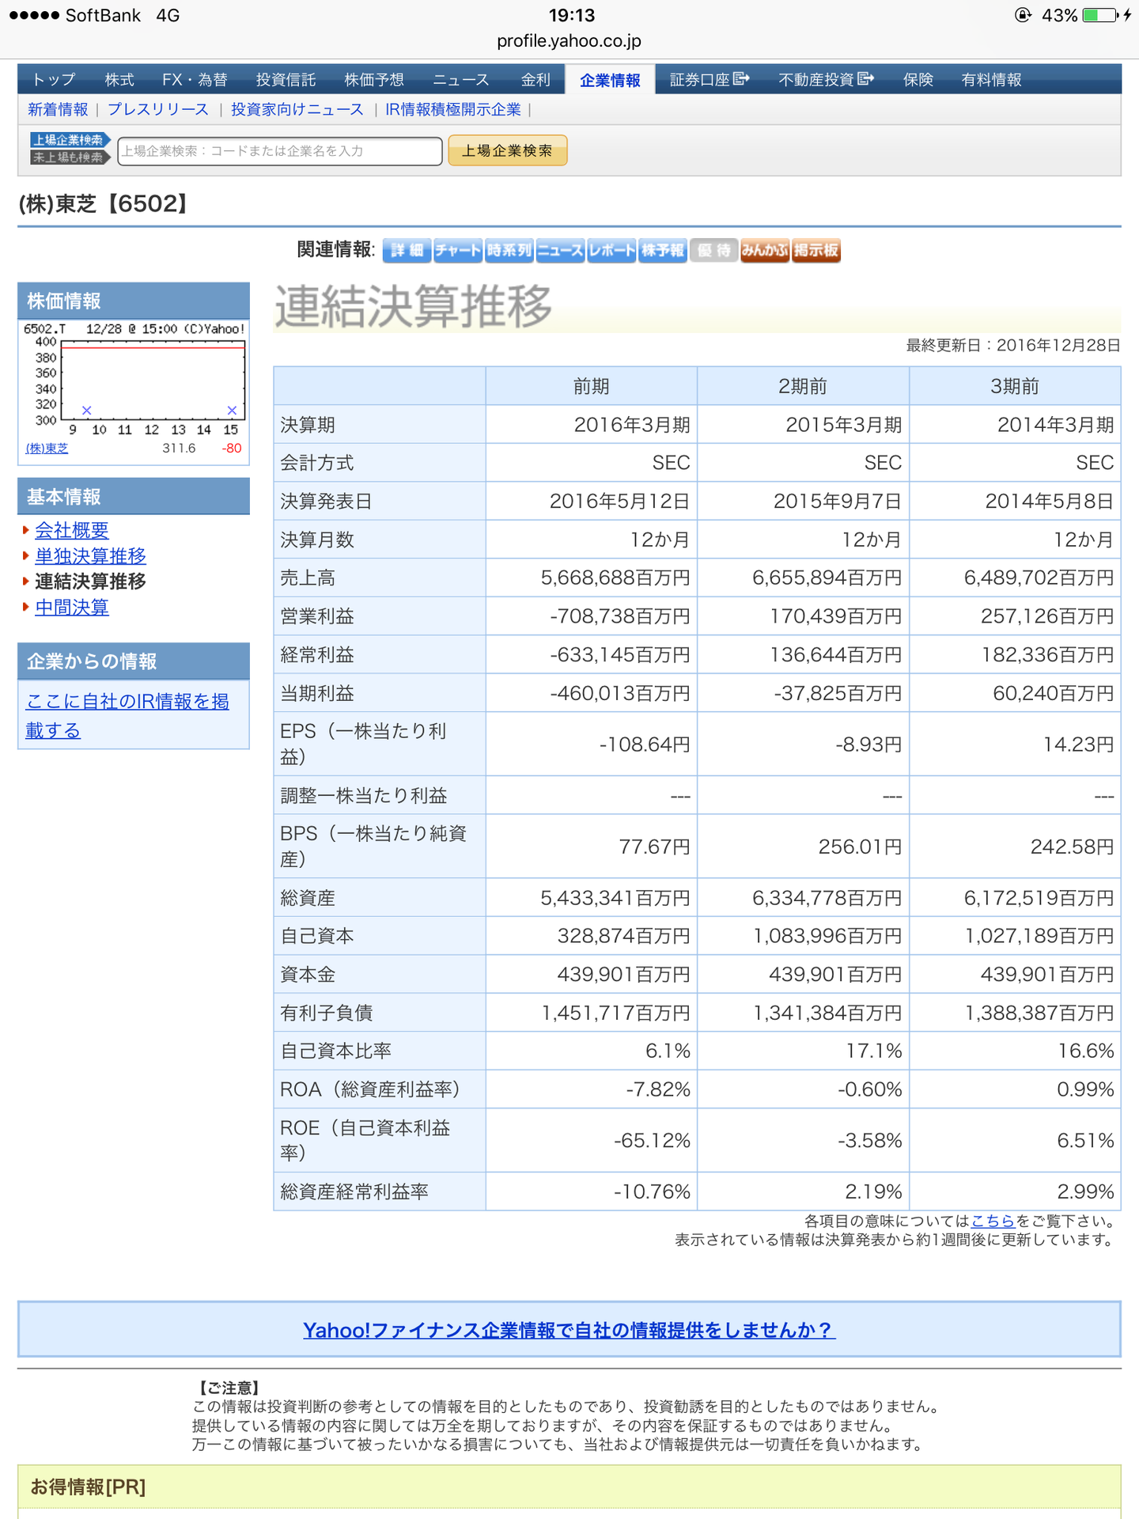Open the IR情報積極開示企業 link

click(x=453, y=109)
